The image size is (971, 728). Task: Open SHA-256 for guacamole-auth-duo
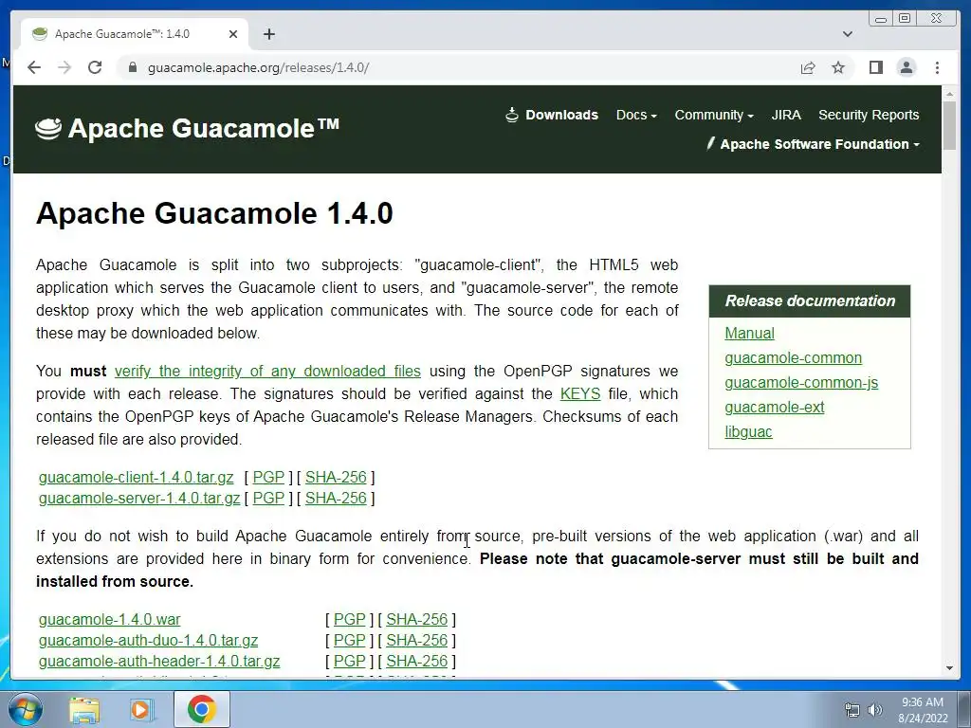pyautogui.click(x=417, y=641)
